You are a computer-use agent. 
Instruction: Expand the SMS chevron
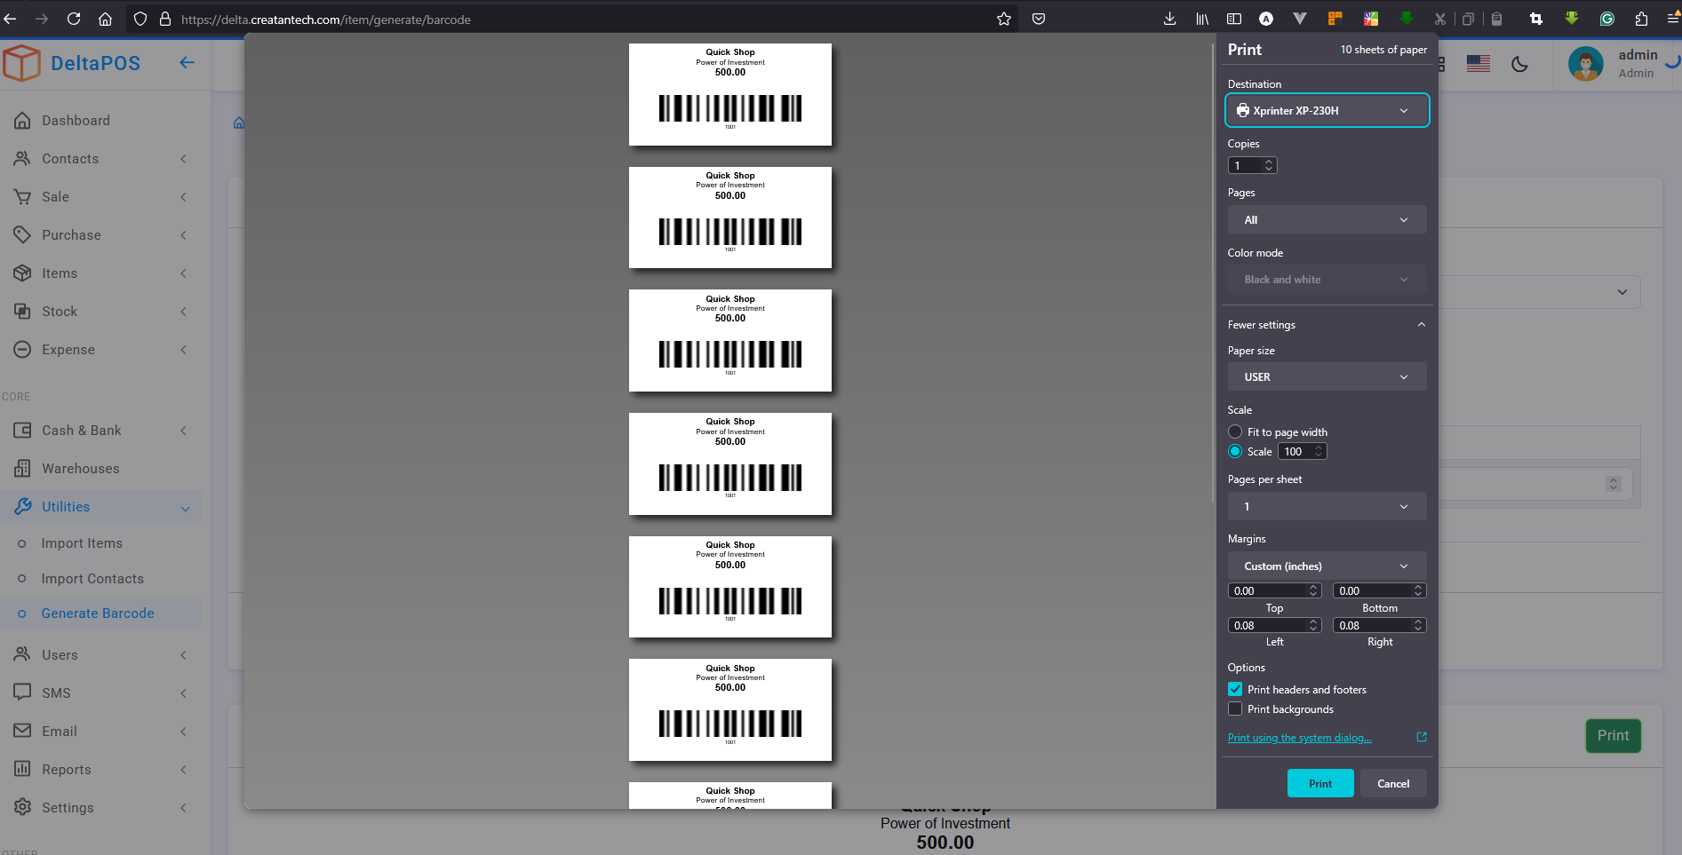184,693
